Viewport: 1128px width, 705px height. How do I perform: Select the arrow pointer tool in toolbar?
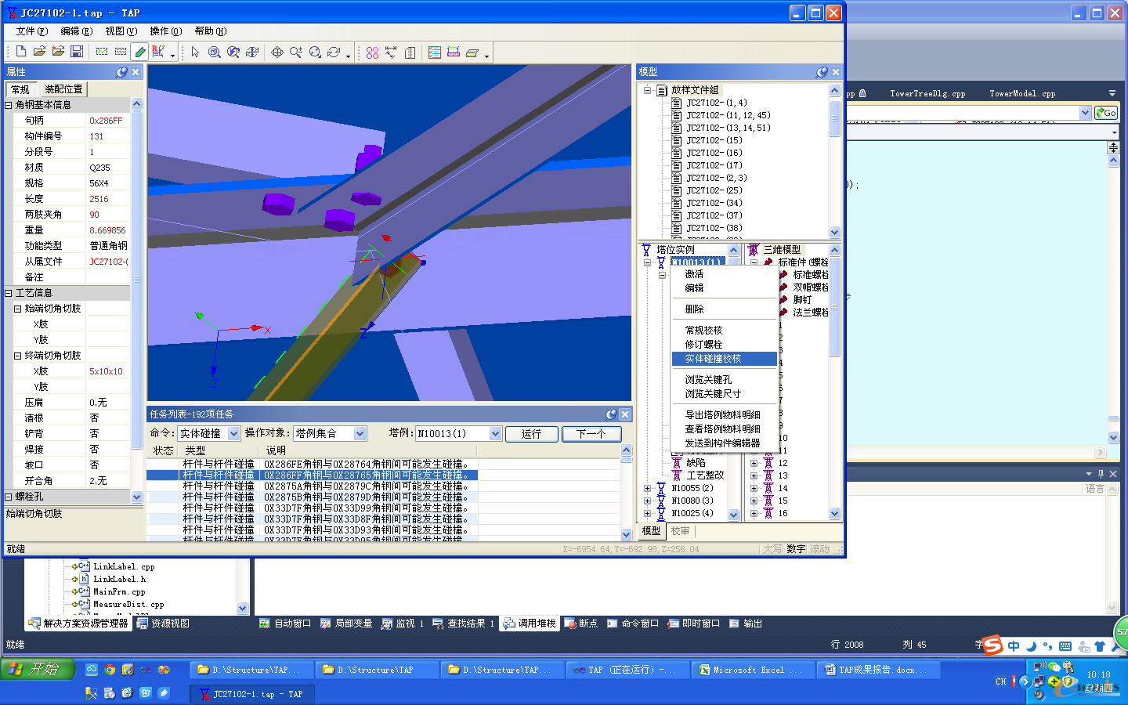point(195,52)
